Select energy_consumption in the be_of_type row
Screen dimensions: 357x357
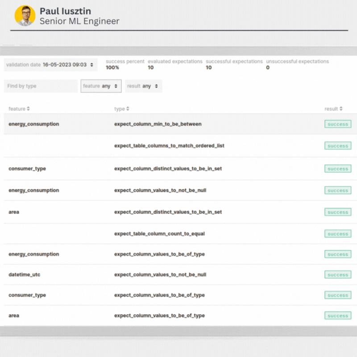pos(34,254)
